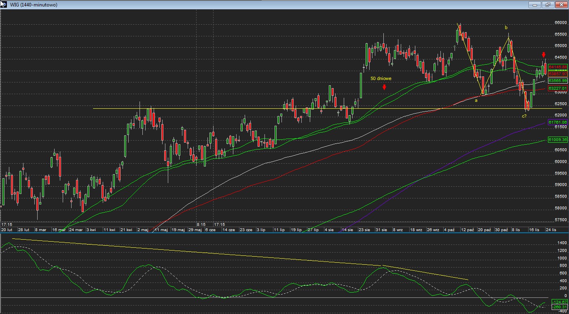Image resolution: width=569 pixels, height=314 pixels.
Task: Select the 63857.97 price label
Action: (x=558, y=74)
